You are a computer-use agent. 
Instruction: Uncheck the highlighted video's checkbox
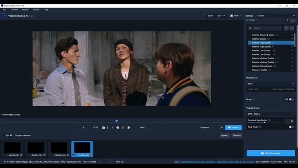tap(74, 155)
